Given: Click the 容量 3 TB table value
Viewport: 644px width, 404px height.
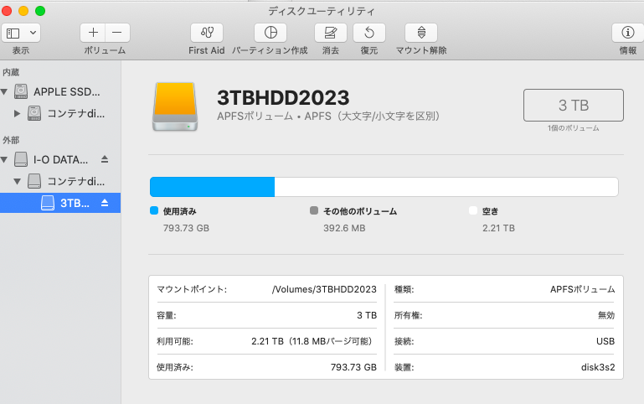Looking at the screenshot, I should (x=367, y=315).
